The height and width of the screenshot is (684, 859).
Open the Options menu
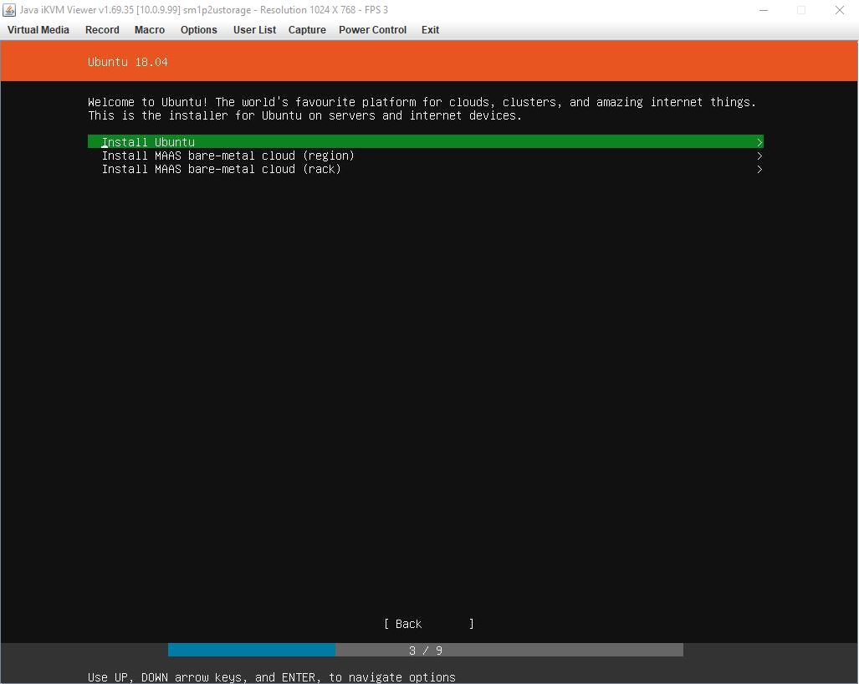(x=199, y=30)
